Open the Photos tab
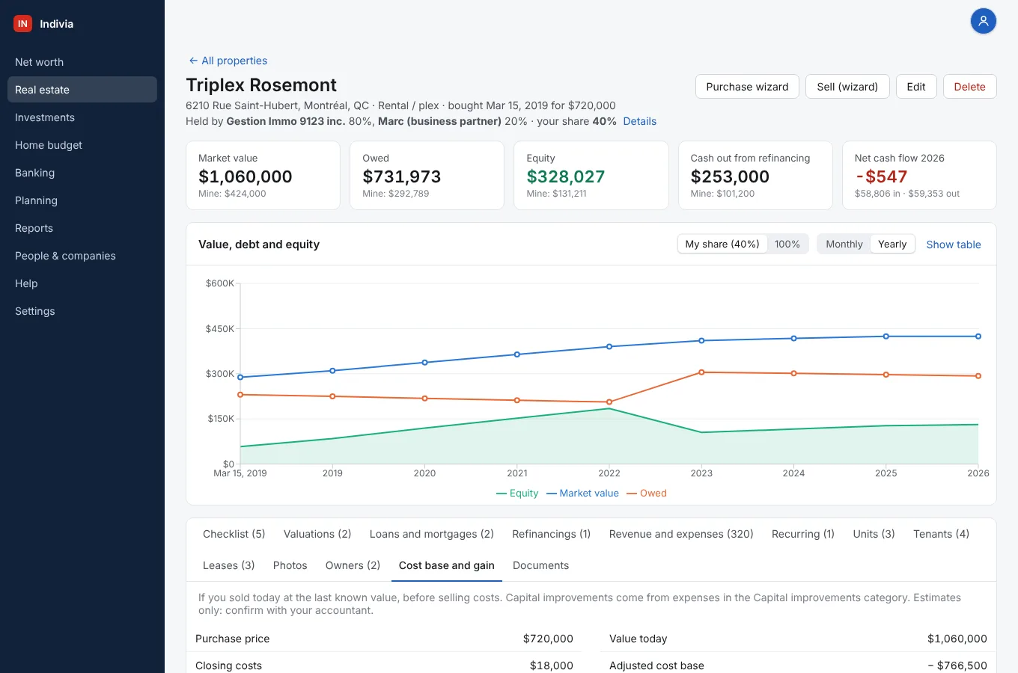The image size is (1018, 673). click(x=290, y=565)
